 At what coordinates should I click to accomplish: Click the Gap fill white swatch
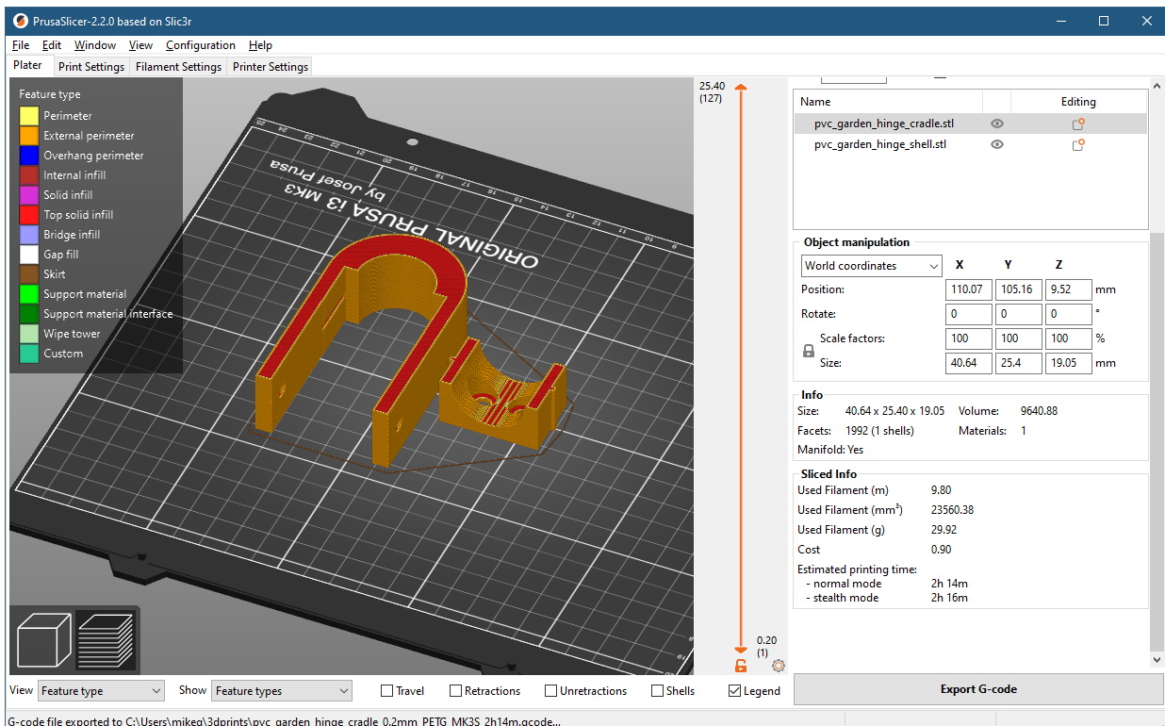tap(29, 255)
